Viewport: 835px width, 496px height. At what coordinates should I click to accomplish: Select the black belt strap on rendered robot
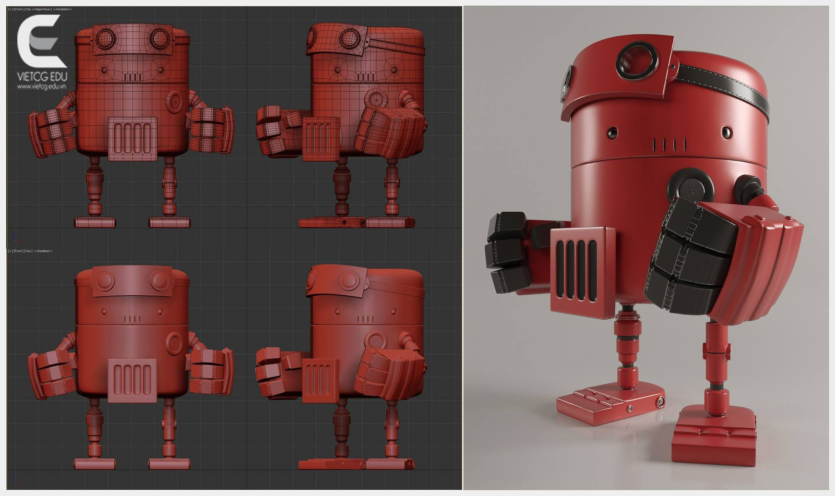[720, 83]
